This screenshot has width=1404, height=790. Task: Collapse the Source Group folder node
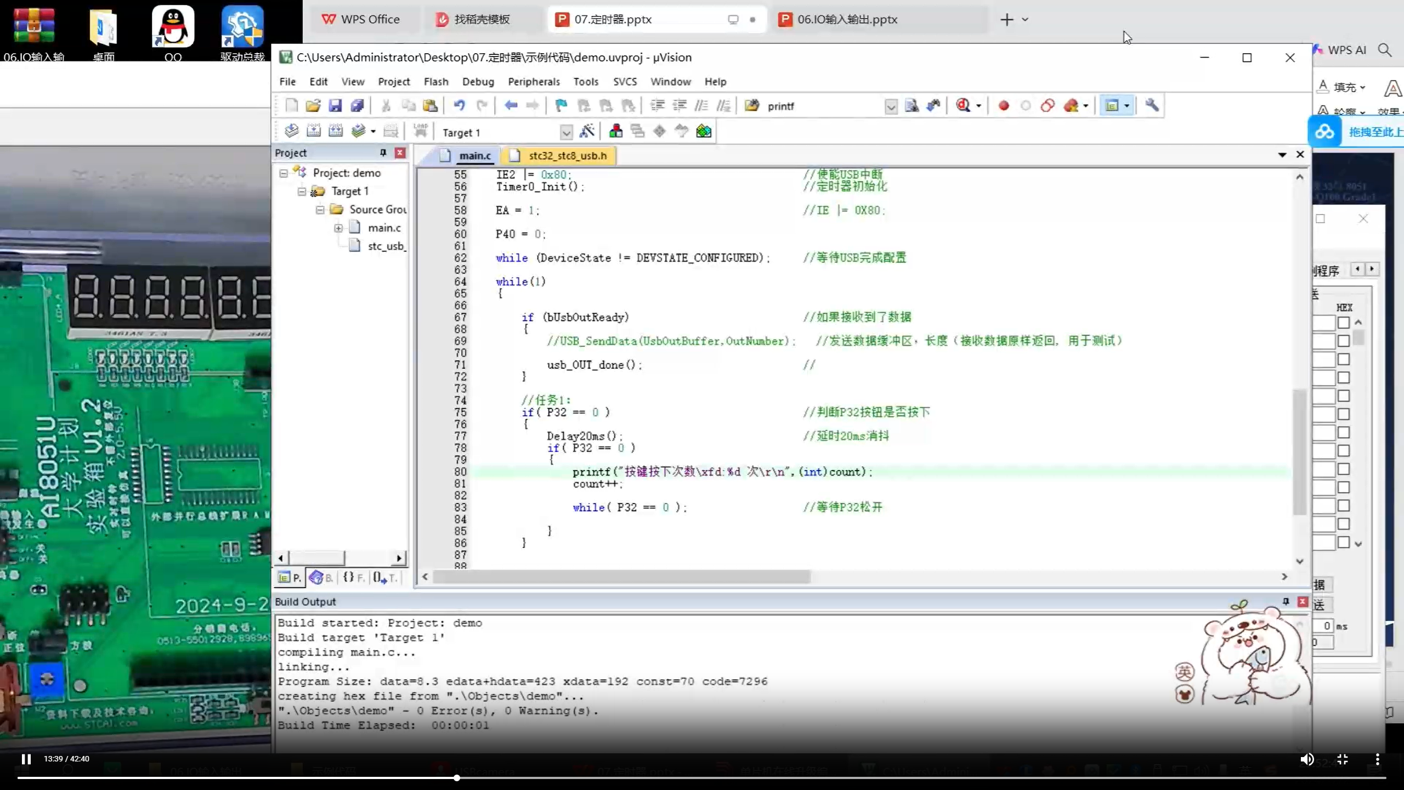tap(320, 210)
